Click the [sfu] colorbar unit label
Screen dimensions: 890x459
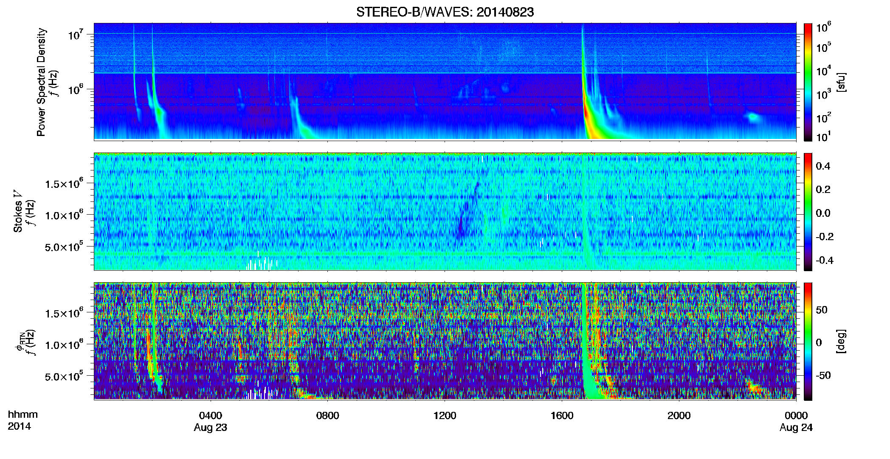click(841, 82)
